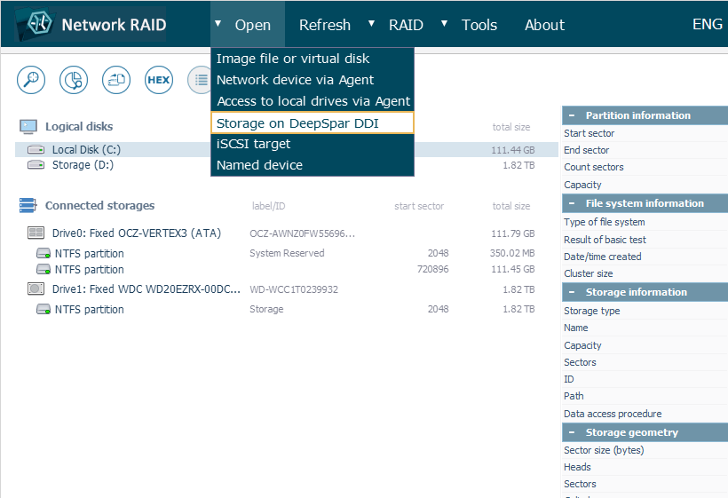Screen dimensions: 728x498
Task: Select Storage (D:) logical disk
Action: (83, 165)
